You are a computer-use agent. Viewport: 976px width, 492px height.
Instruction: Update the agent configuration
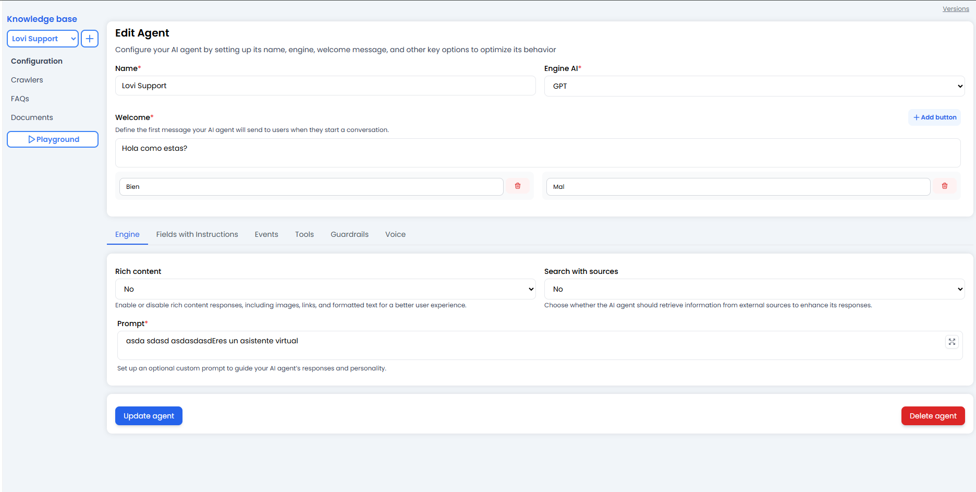149,415
